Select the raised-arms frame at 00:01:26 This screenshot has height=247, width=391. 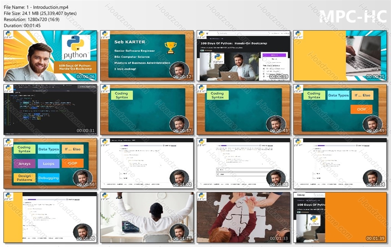[147, 217]
